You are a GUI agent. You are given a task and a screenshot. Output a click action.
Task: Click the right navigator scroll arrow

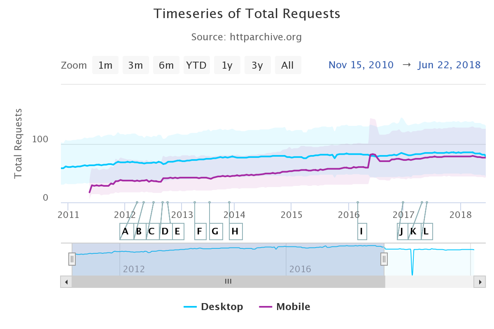tap(480, 282)
